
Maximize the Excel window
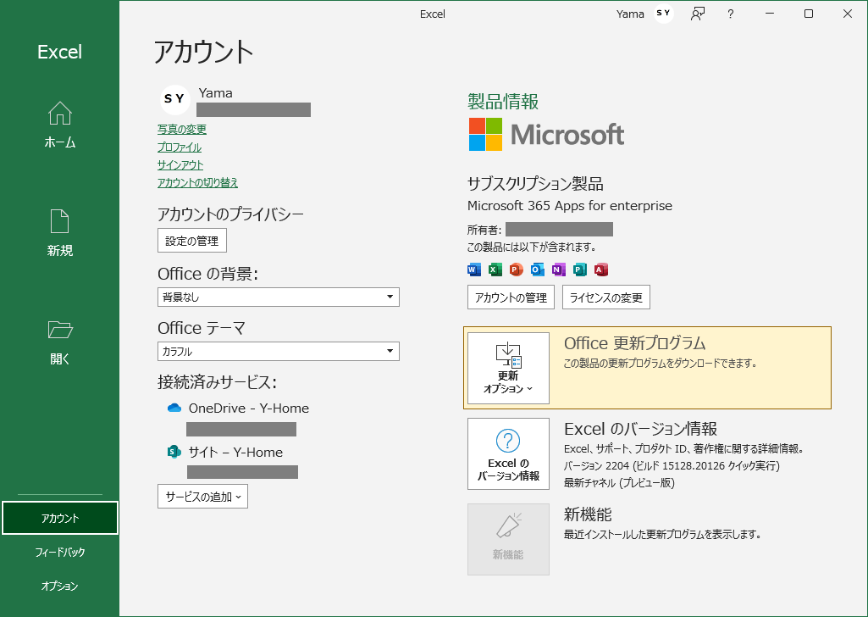pyautogui.click(x=808, y=14)
